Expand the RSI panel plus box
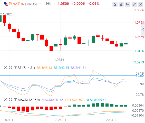Viewport: 145px width, 123px height. click(x=15, y=68)
